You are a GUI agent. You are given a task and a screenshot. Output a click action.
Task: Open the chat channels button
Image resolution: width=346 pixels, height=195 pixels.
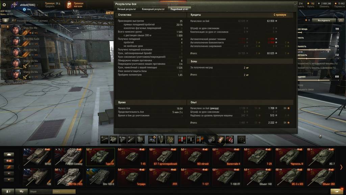21,192
